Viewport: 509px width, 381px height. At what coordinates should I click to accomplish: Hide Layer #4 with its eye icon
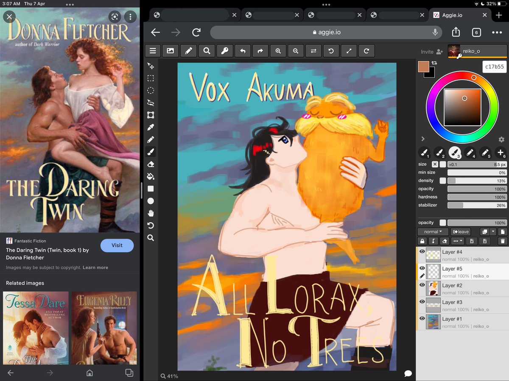(x=422, y=252)
